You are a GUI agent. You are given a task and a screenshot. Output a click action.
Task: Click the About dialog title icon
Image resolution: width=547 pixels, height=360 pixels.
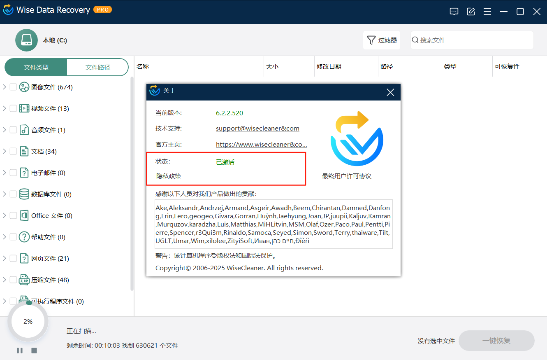[x=155, y=91]
